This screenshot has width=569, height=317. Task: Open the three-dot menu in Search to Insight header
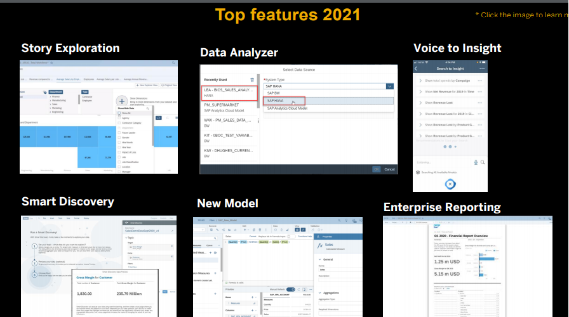482,68
